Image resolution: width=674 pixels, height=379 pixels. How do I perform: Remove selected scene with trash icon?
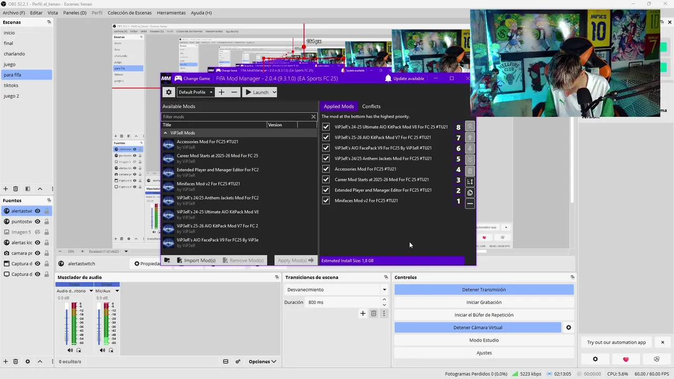[15, 189]
